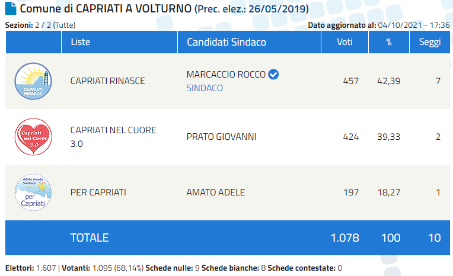Click candidate name MARCACCIO ROCCO
The height and width of the screenshot is (276, 453).
coord(225,75)
